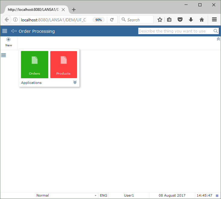Click the 14:45:47 time display
The image size is (221, 199).
(x=204, y=195)
